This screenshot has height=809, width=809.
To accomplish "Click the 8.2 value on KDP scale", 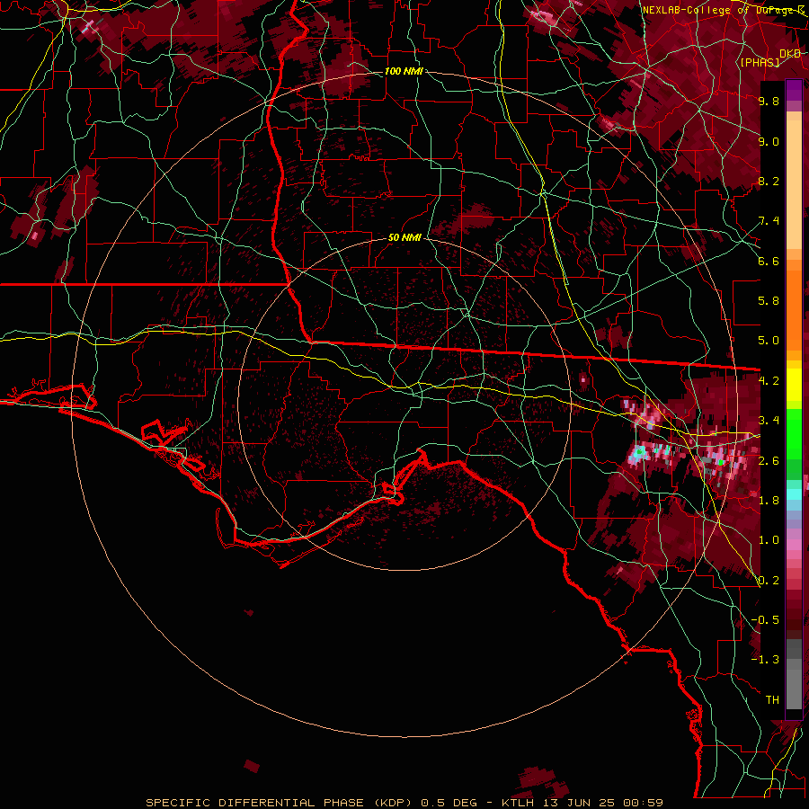I will (769, 181).
